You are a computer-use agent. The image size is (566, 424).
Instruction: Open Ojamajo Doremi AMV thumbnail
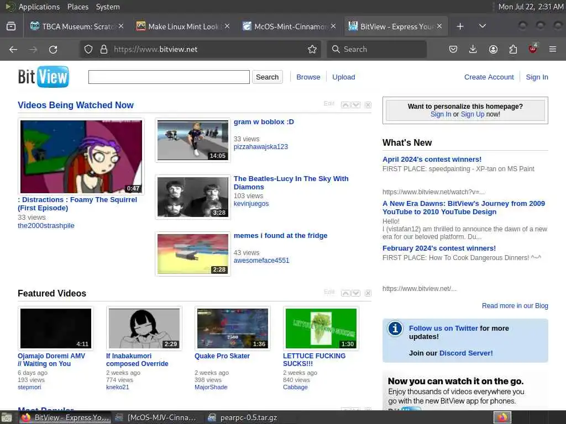[x=56, y=328]
